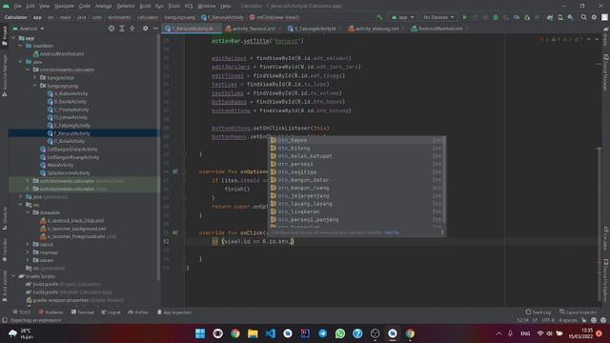
Task: Toggle the Emulator right side stripe
Action: 606,239
